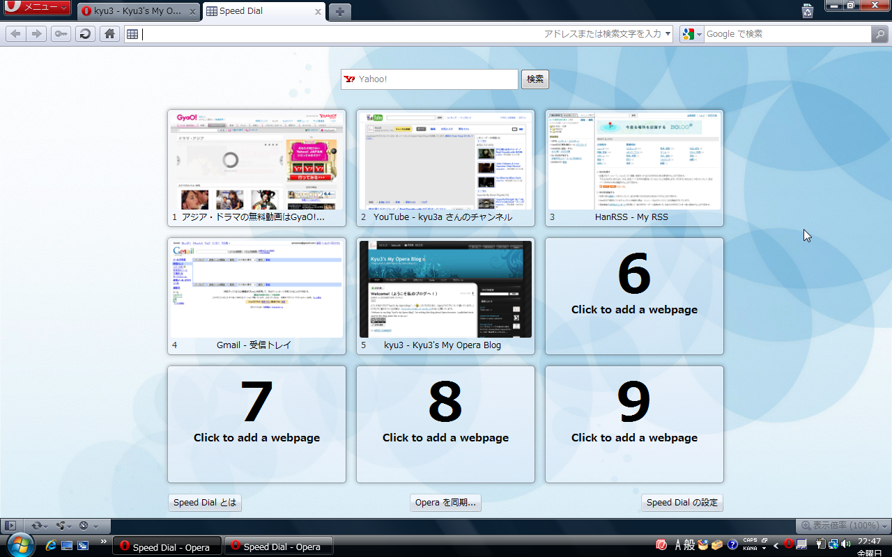Click the magnifier search button in Google field
Image resolution: width=892 pixels, height=557 pixels.
coord(879,34)
